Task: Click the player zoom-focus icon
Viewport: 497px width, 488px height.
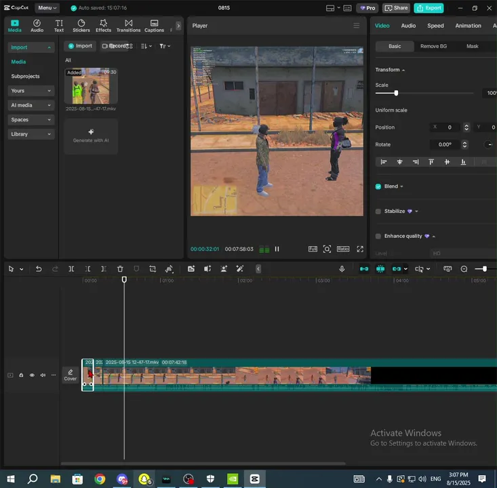Action: pos(327,249)
